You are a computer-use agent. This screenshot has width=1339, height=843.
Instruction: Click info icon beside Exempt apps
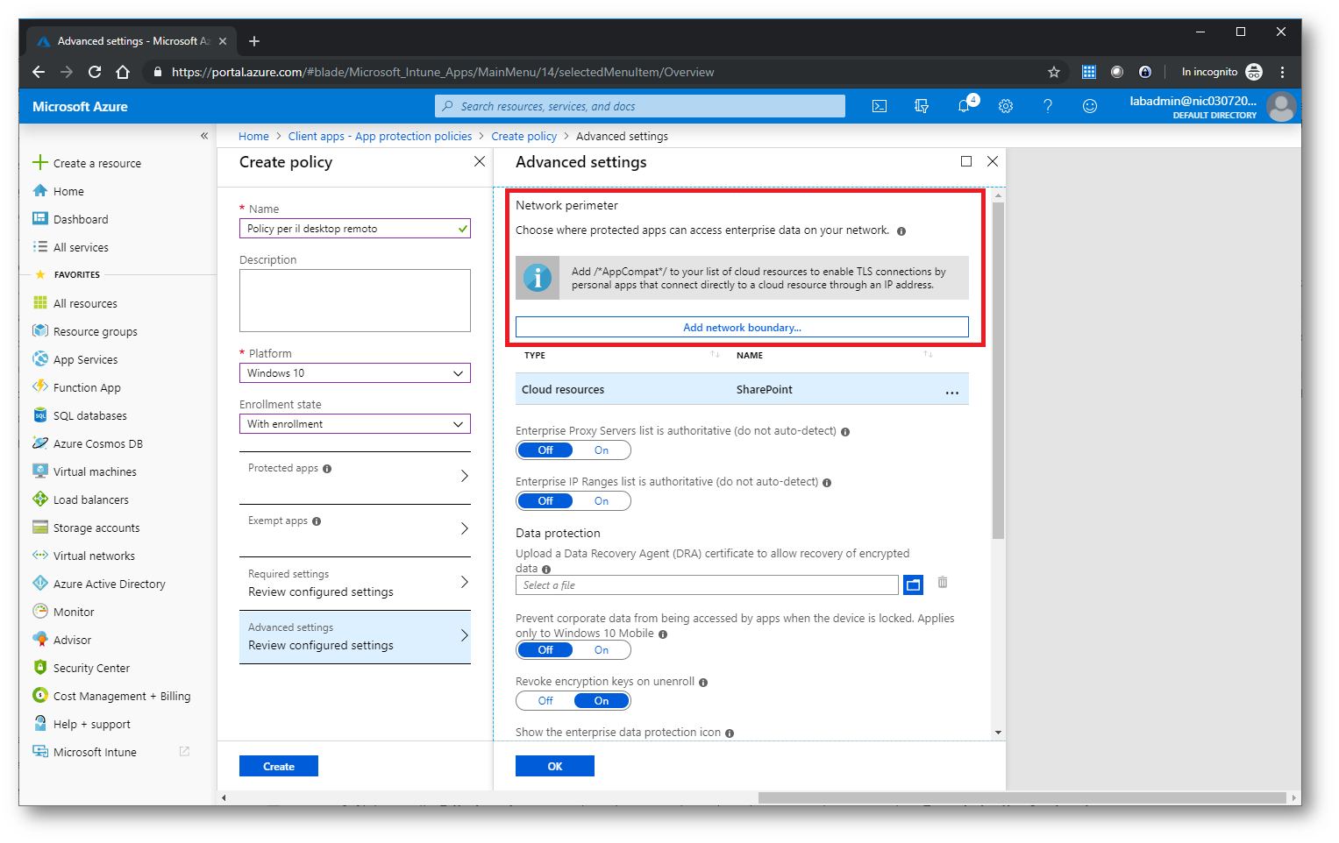(317, 521)
